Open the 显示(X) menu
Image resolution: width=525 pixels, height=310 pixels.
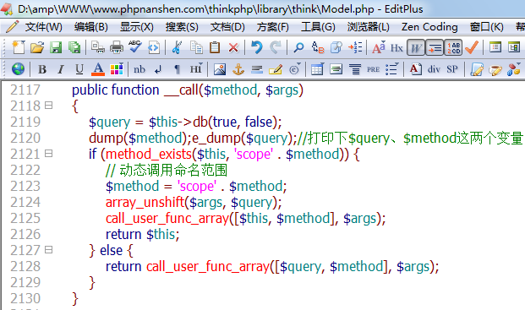pyautogui.click(x=137, y=27)
